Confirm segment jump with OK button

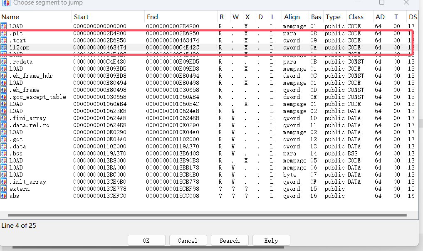(146, 241)
